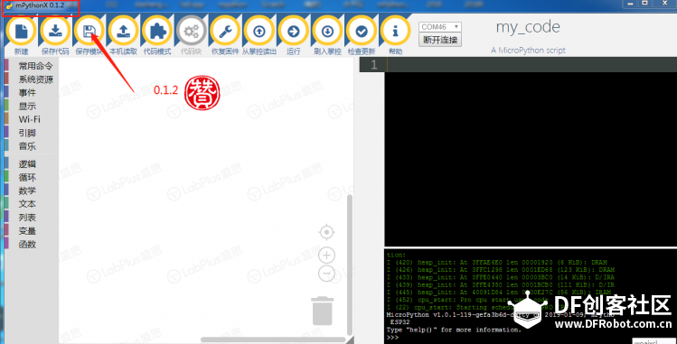Image resolution: width=677 pixels, height=344 pixels.
Task: Click the 保存代码 save code icon
Action: tap(55, 31)
